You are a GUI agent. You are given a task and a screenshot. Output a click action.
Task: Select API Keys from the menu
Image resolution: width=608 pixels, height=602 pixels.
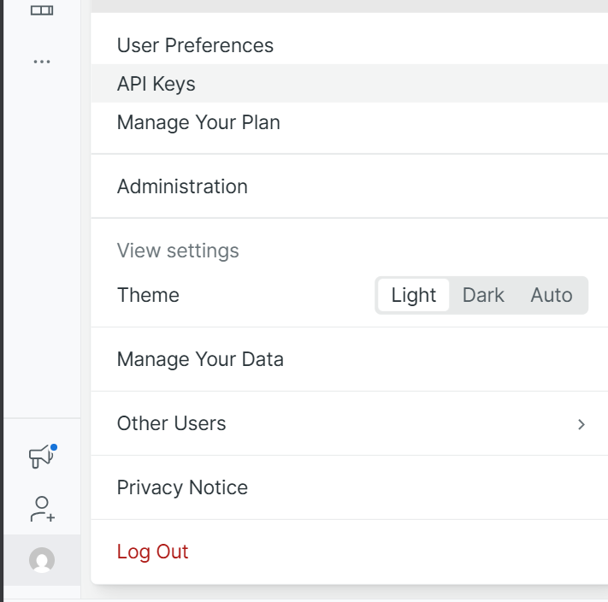click(156, 84)
